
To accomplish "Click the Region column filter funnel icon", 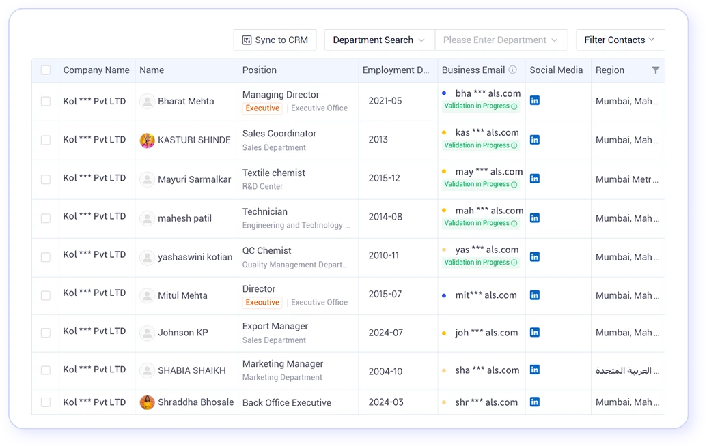I will pos(656,70).
